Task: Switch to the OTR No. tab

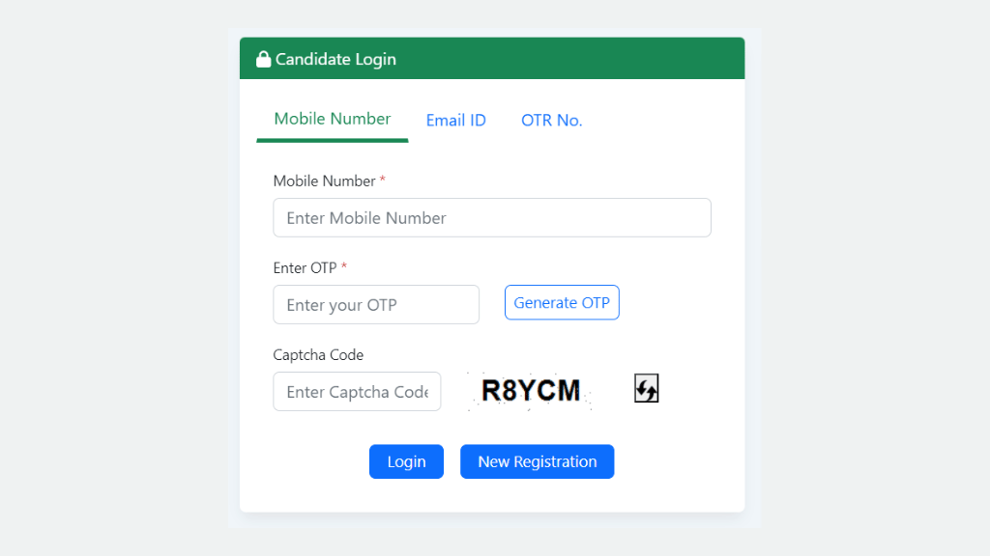Action: pos(552,120)
